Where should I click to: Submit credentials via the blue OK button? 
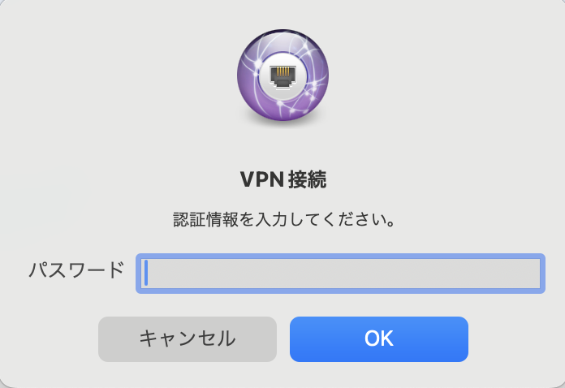pos(379,339)
